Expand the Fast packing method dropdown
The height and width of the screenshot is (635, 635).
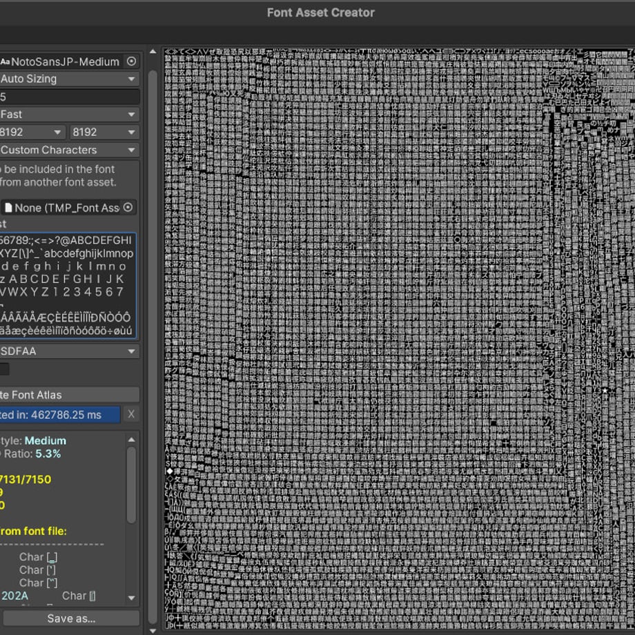[70, 115]
